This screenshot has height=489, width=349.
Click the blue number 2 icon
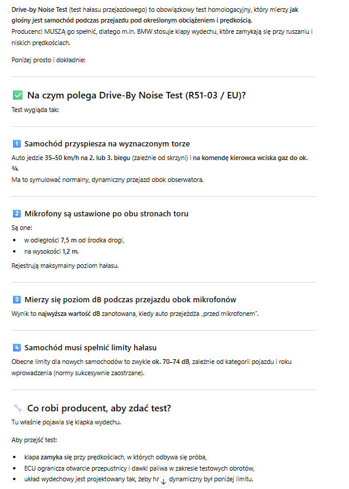click(x=17, y=213)
